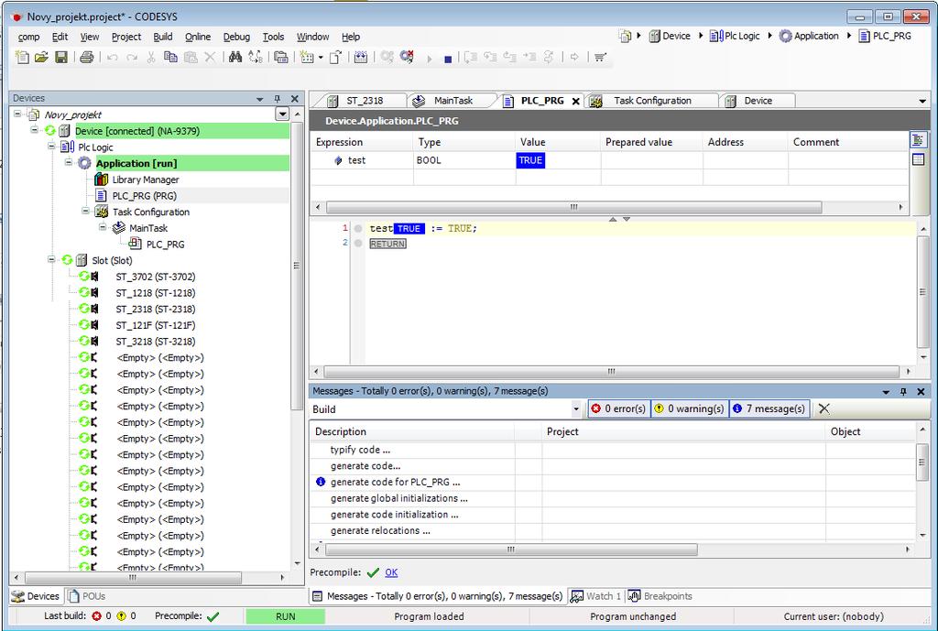The image size is (938, 631).
Task: Click the Paste toolbar icon
Action: (191, 57)
